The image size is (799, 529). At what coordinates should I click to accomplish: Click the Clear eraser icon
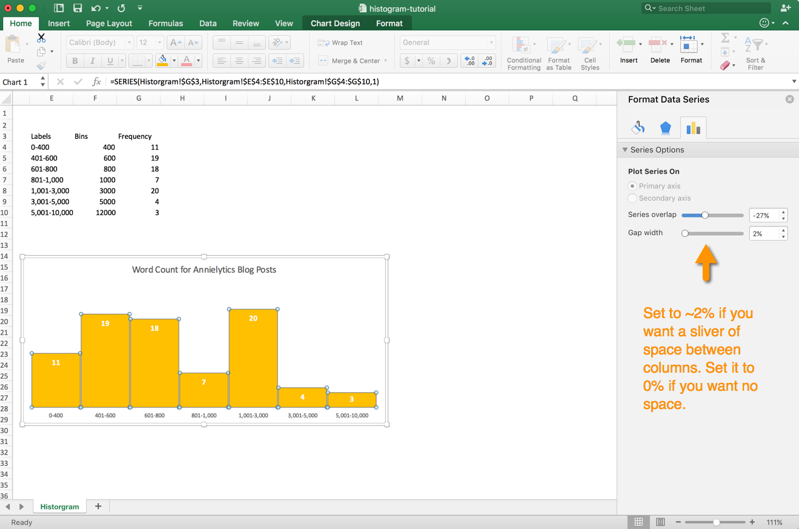[725, 65]
